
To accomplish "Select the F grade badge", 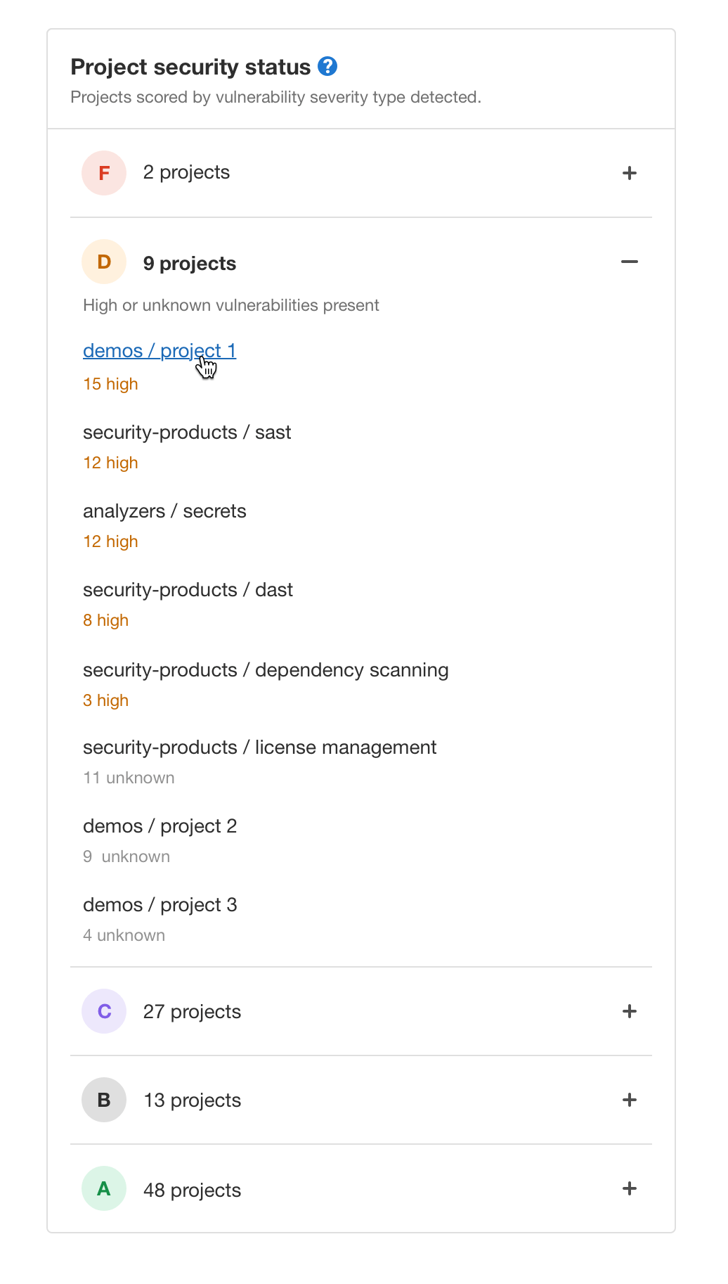I will [x=103, y=172].
